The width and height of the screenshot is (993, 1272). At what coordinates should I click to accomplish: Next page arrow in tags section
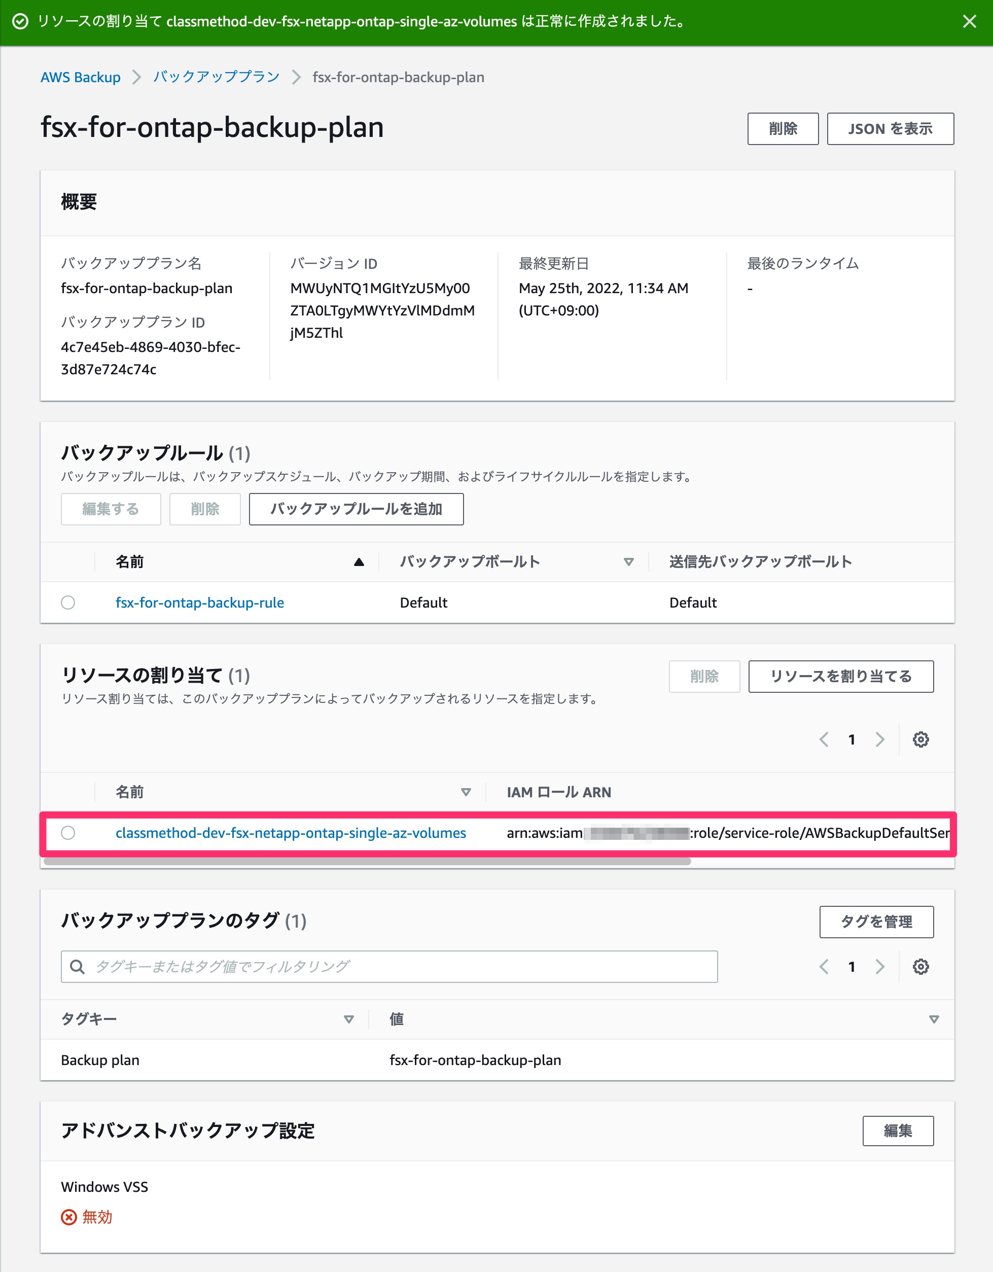[x=879, y=967]
